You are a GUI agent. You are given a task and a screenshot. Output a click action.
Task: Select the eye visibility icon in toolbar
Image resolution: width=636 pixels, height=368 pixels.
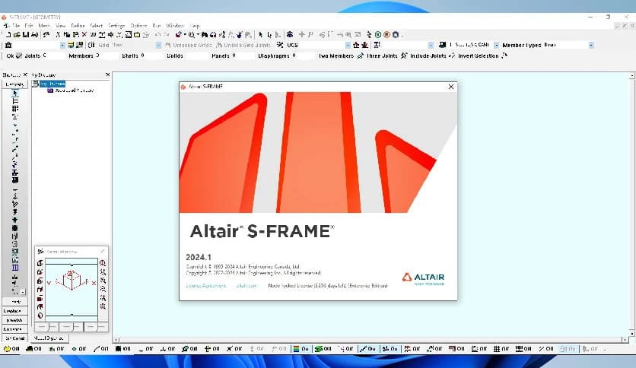point(290,35)
